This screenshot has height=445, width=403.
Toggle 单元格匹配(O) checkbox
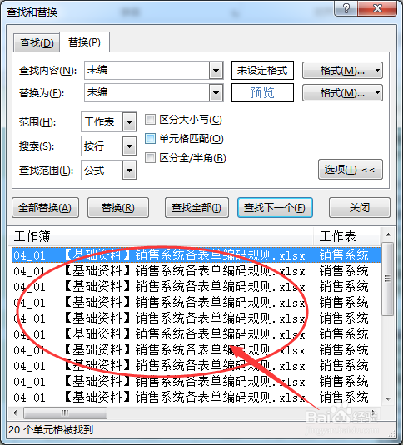point(150,139)
